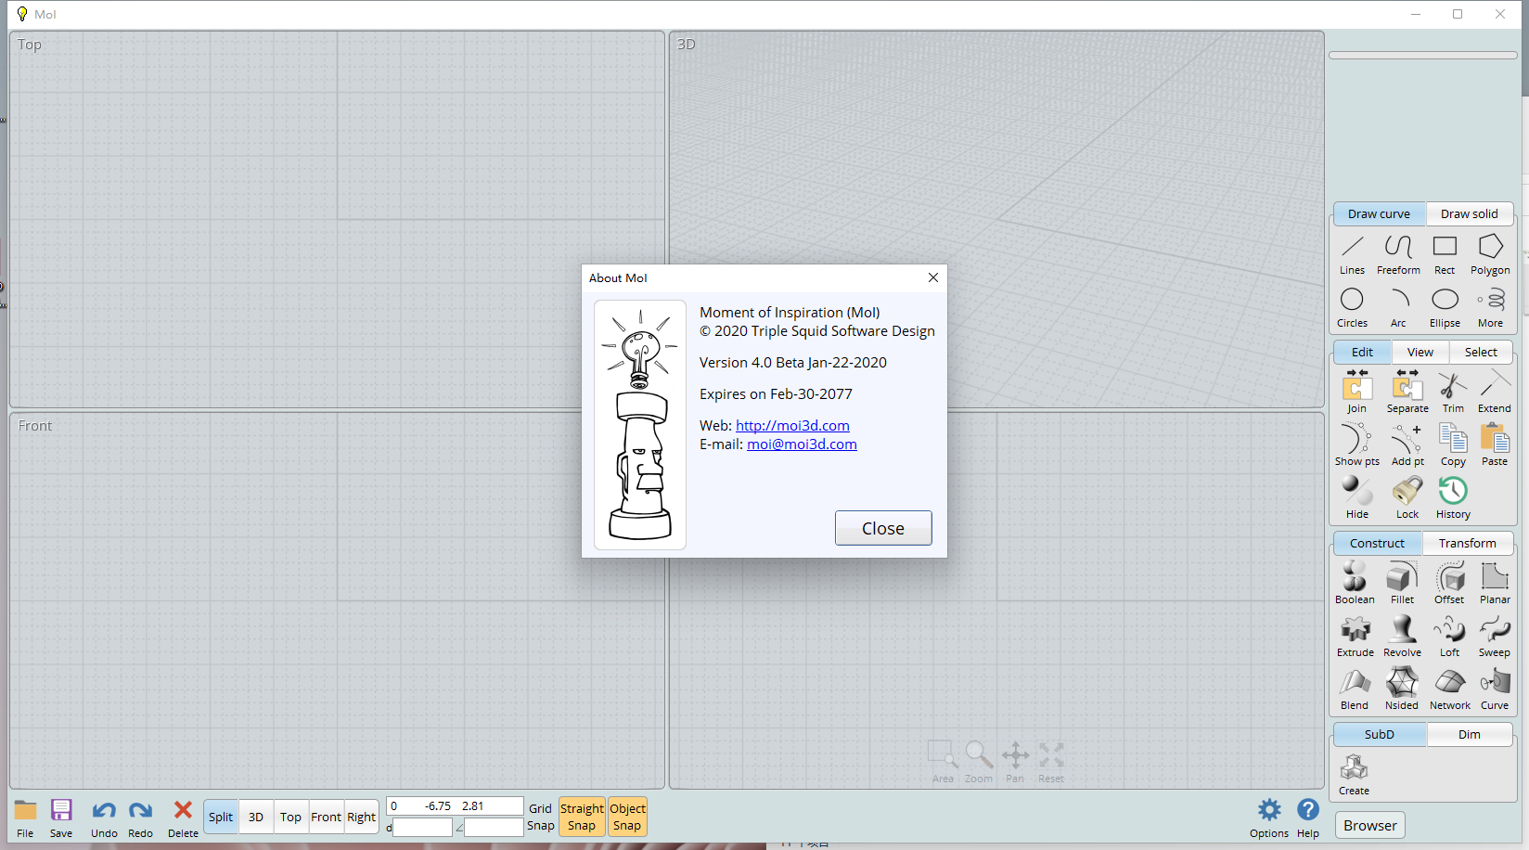Viewport: 1529px width, 850px height.
Task: Open the File menu
Action: (x=25, y=818)
